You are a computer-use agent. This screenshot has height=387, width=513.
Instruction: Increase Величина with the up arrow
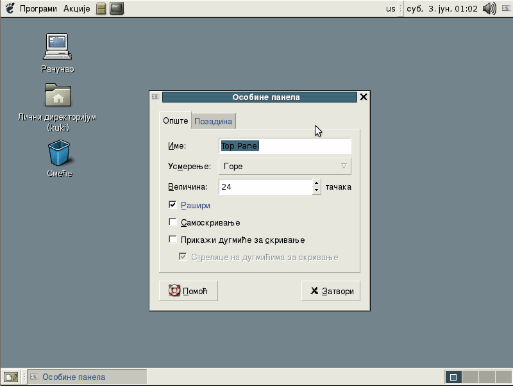[316, 183]
